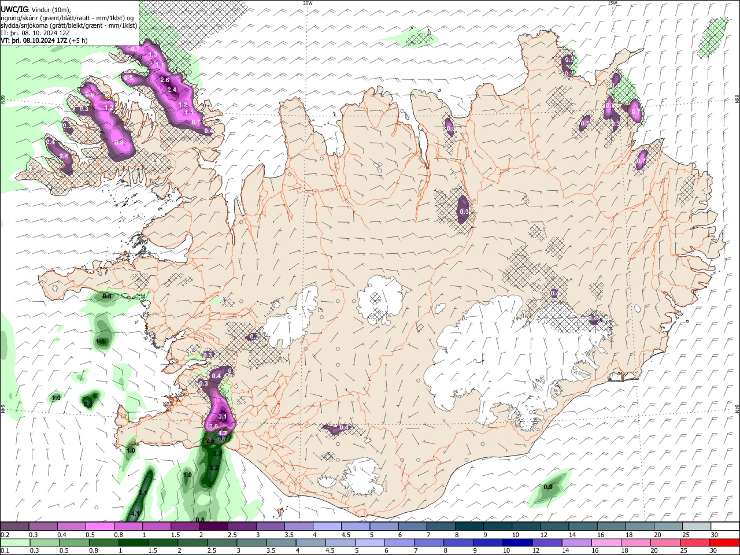Click the '2.0' snowfall value on the map
Image resolution: width=740 pixels, height=555 pixels.
(x=213, y=427)
